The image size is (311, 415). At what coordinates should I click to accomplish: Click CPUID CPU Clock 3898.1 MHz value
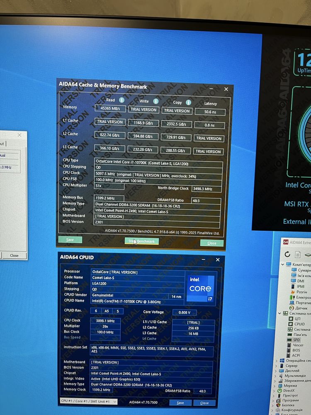(x=105, y=321)
